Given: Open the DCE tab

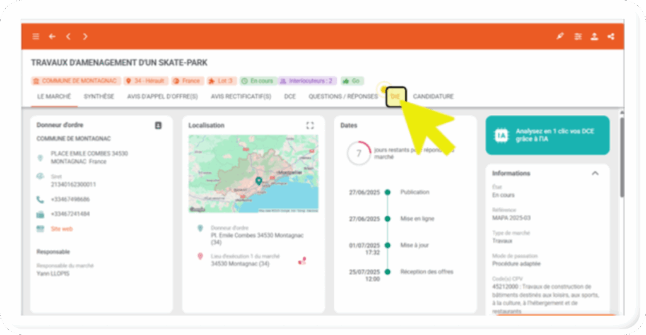Looking at the screenshot, I should click(290, 97).
